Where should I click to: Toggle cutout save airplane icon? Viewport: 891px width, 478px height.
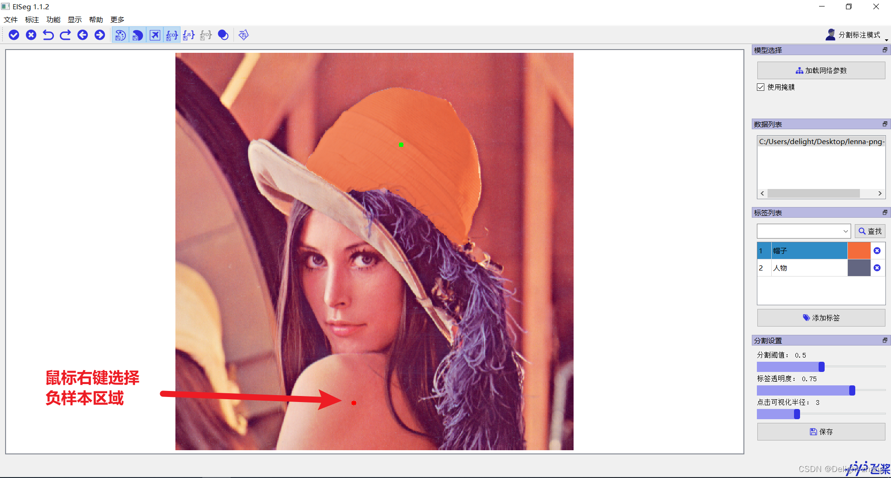[155, 35]
